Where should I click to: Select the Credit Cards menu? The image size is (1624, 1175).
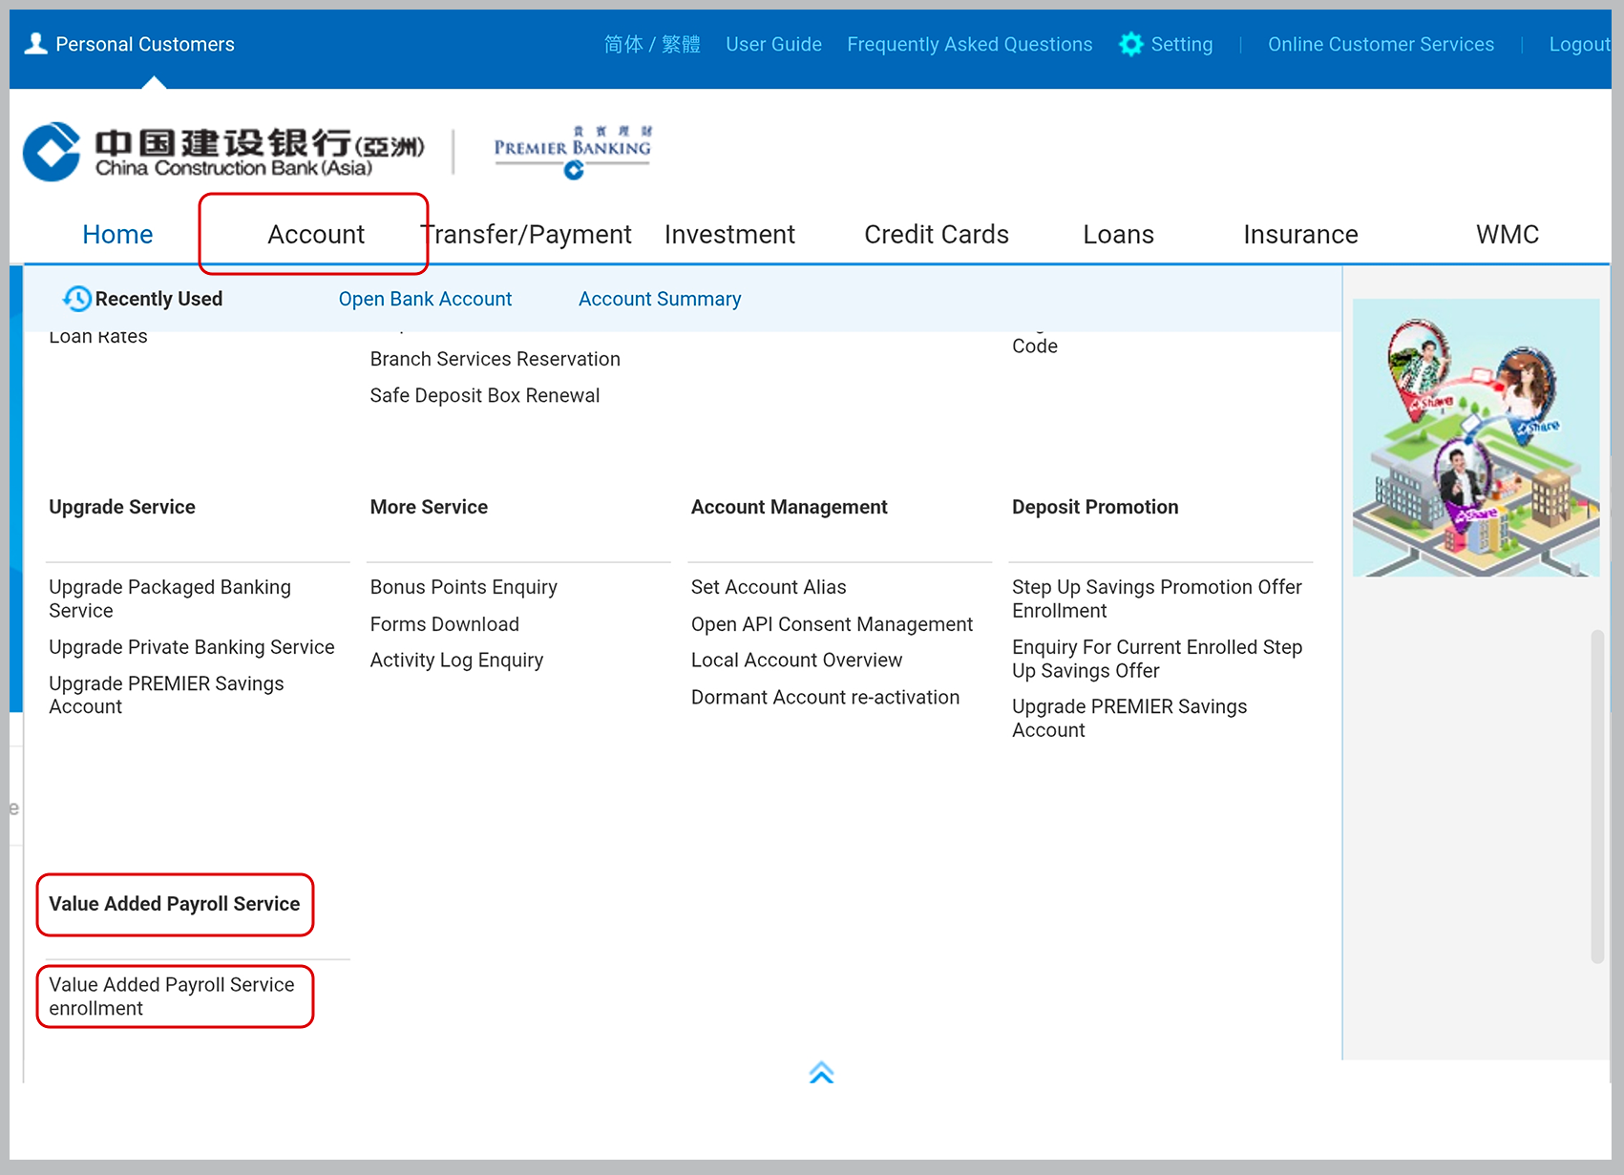[936, 234]
